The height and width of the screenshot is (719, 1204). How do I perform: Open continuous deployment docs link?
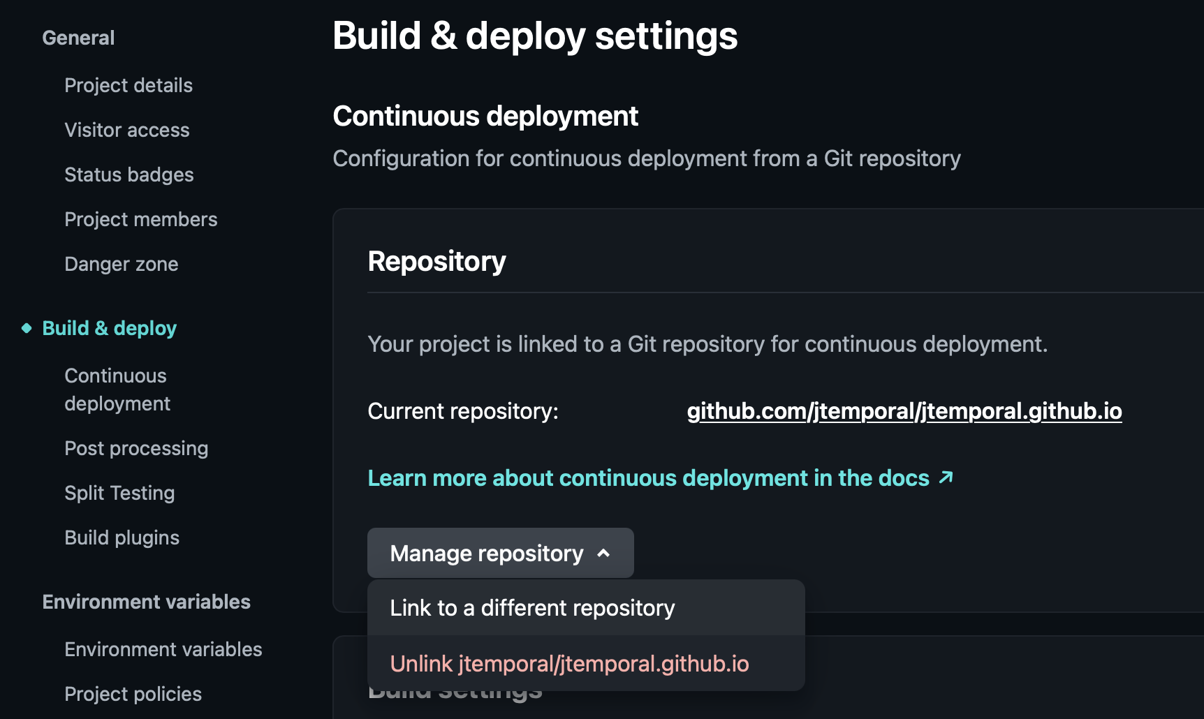661,478
